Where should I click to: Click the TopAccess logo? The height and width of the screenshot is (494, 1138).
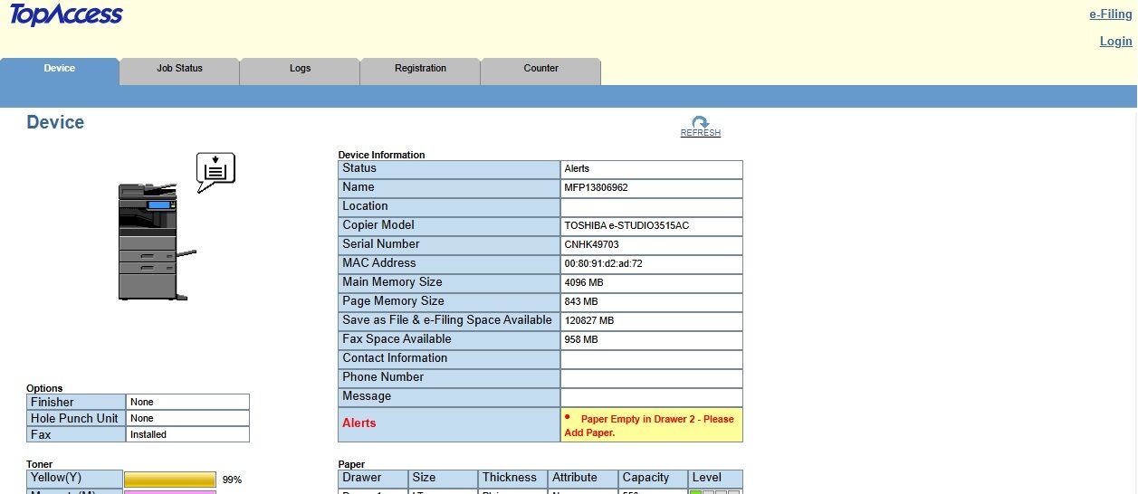[66, 15]
